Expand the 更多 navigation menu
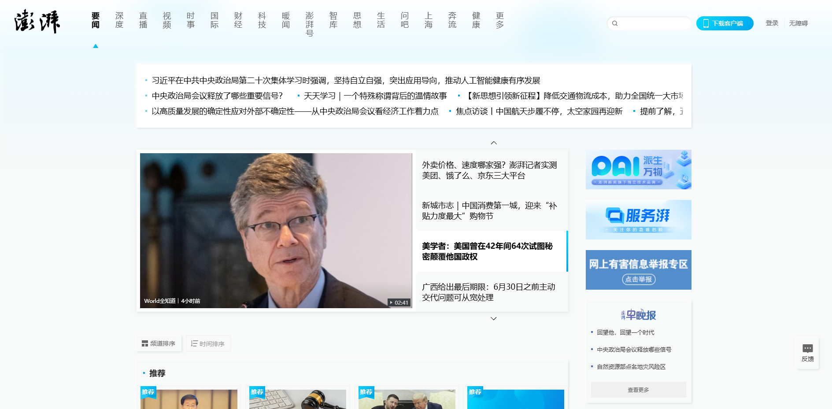832x409 pixels. 500,20
